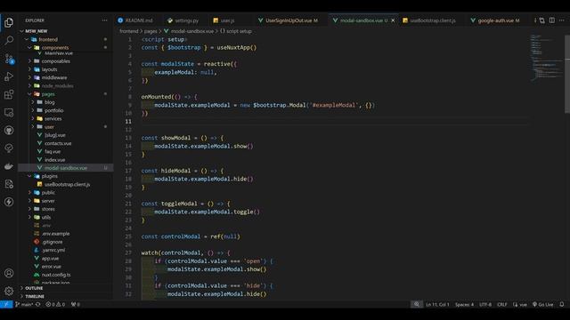The height and width of the screenshot is (320, 570).
Task: Open the notifications bell
Action: click(x=562, y=304)
